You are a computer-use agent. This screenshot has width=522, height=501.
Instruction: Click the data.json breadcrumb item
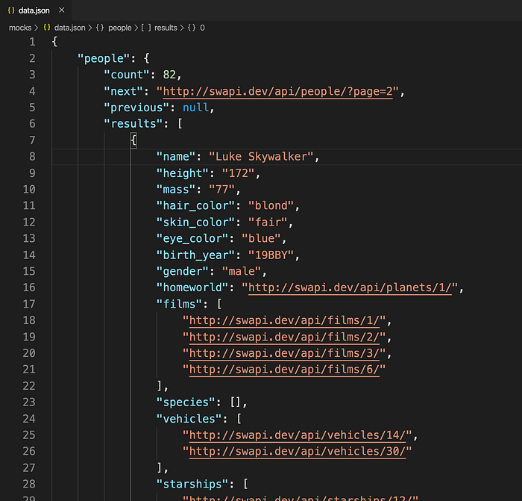pos(70,28)
